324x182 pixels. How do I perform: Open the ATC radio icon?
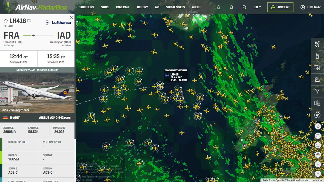point(318,56)
